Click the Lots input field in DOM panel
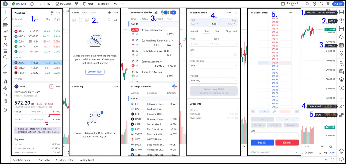Image resolution: width=346 pixels, height=164 pixels. [x=275, y=136]
